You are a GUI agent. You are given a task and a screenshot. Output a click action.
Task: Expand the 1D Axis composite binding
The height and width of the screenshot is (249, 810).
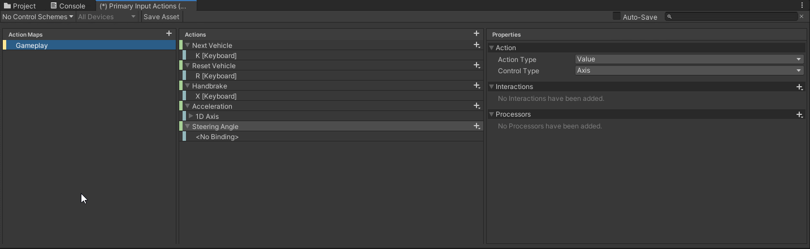click(191, 116)
